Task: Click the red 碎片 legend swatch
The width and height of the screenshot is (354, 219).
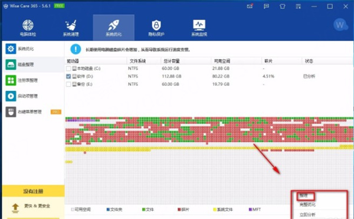Action: tap(179, 210)
